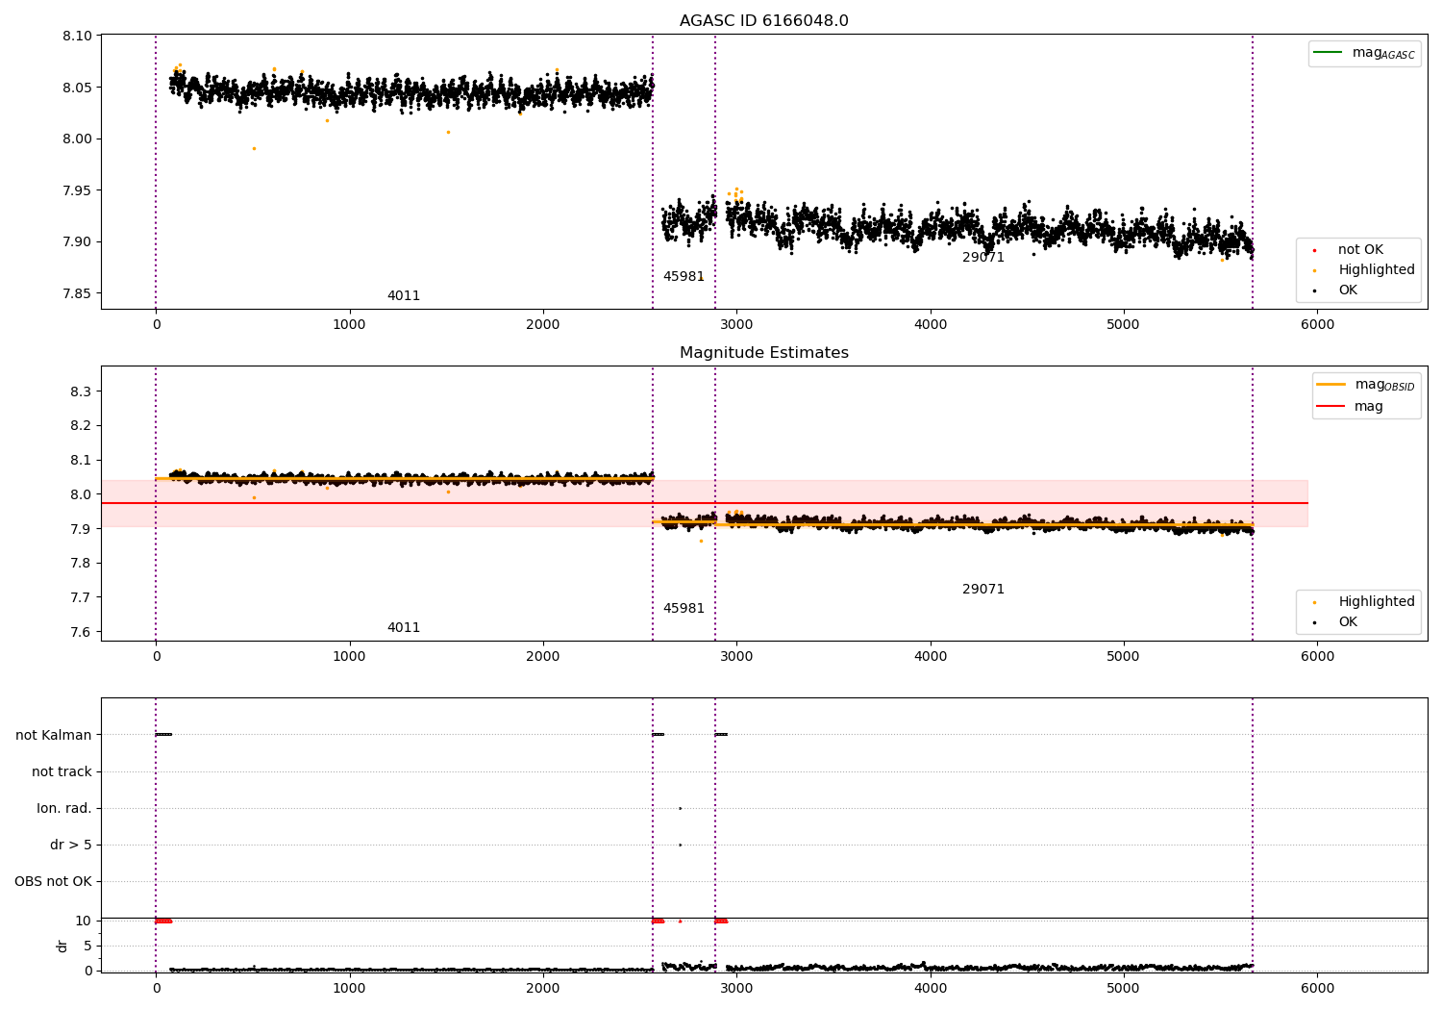Click the '29071' annotation in Magnitude Estimates plot
The image size is (1442, 1010).
983,590
